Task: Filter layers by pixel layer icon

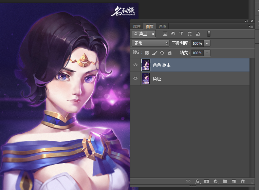Action: [x=165, y=34]
